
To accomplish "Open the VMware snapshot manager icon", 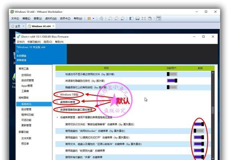I will [123, 18].
